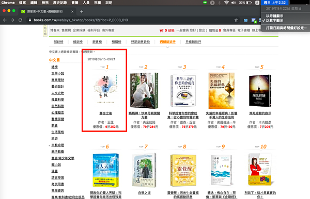
Task: Click the volume icon in the menu bar
Action: 234,3
